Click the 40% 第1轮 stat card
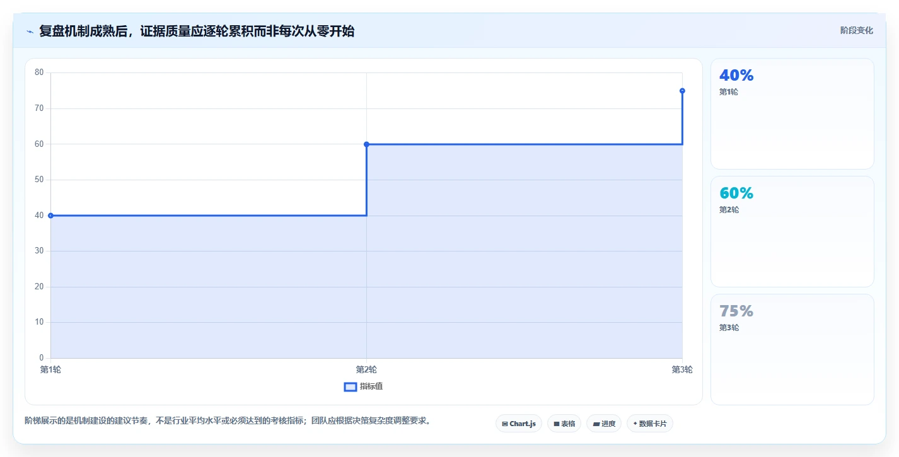The height and width of the screenshot is (457, 899). coord(792,114)
